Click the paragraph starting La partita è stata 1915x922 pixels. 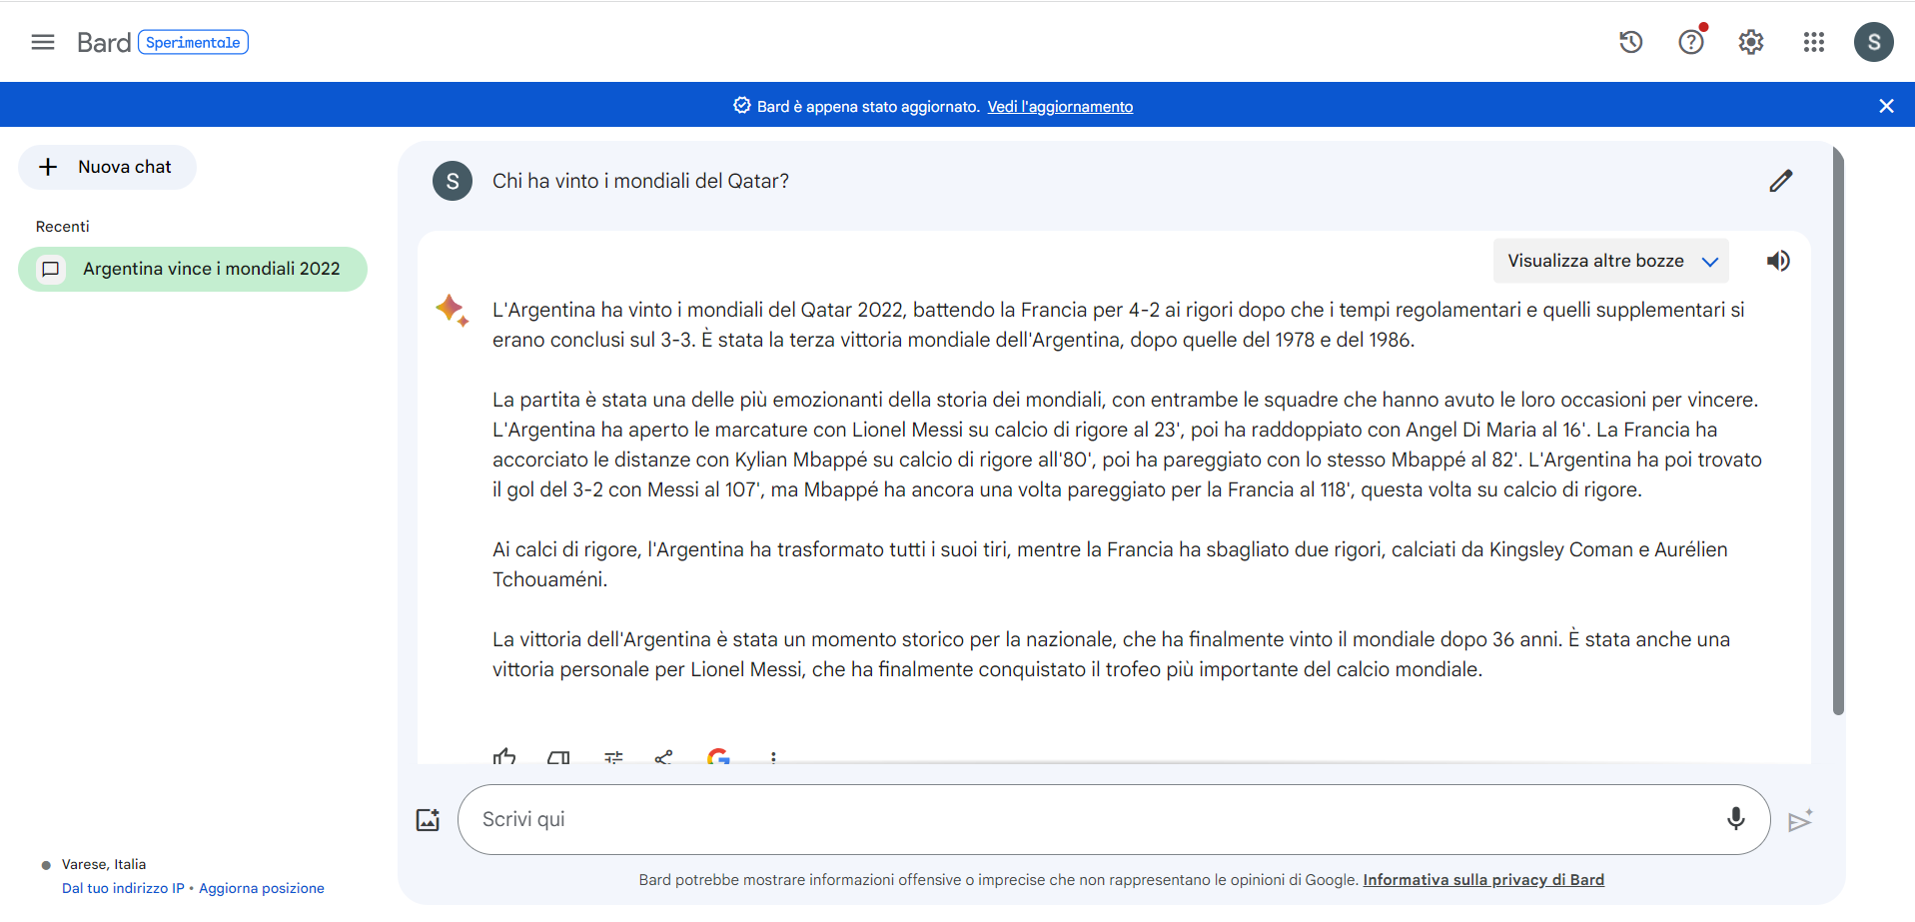pos(1127,445)
